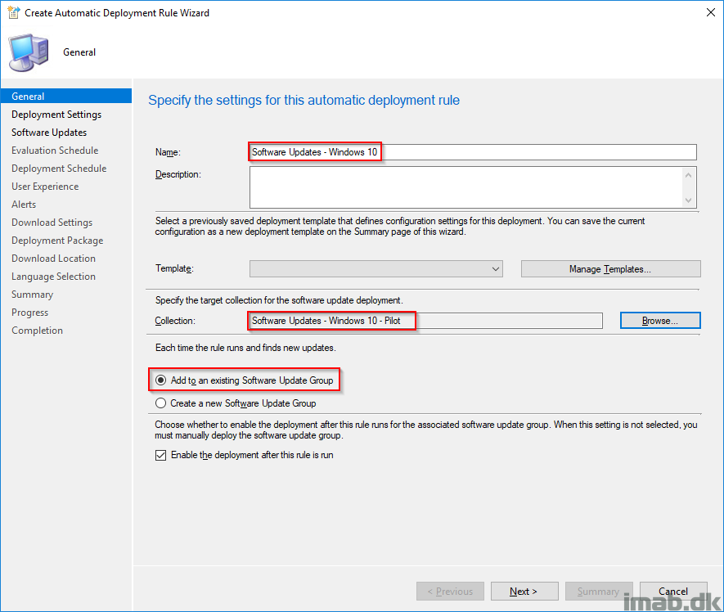The height and width of the screenshot is (612, 724).
Task: Select the Completion step in sidebar
Action: tap(37, 331)
